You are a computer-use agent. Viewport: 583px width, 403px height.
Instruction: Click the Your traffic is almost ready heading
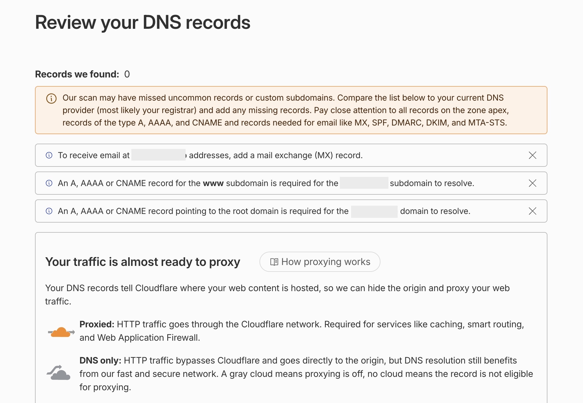point(143,262)
